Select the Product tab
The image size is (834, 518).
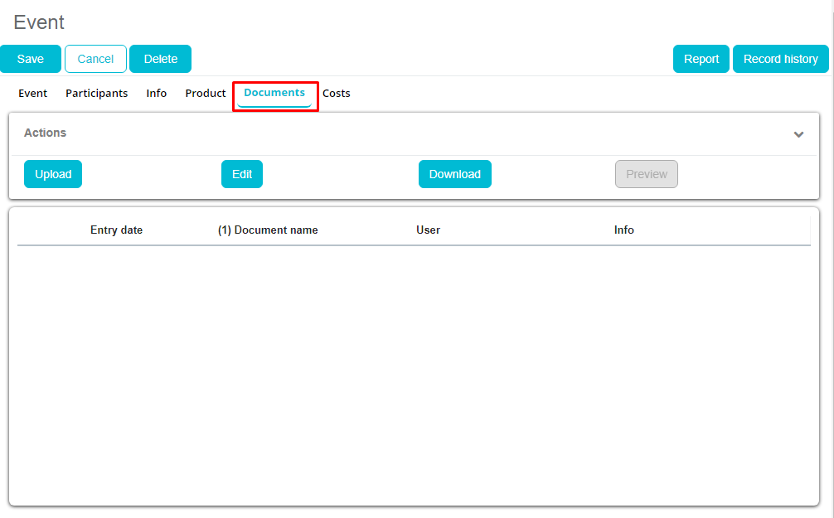point(206,94)
